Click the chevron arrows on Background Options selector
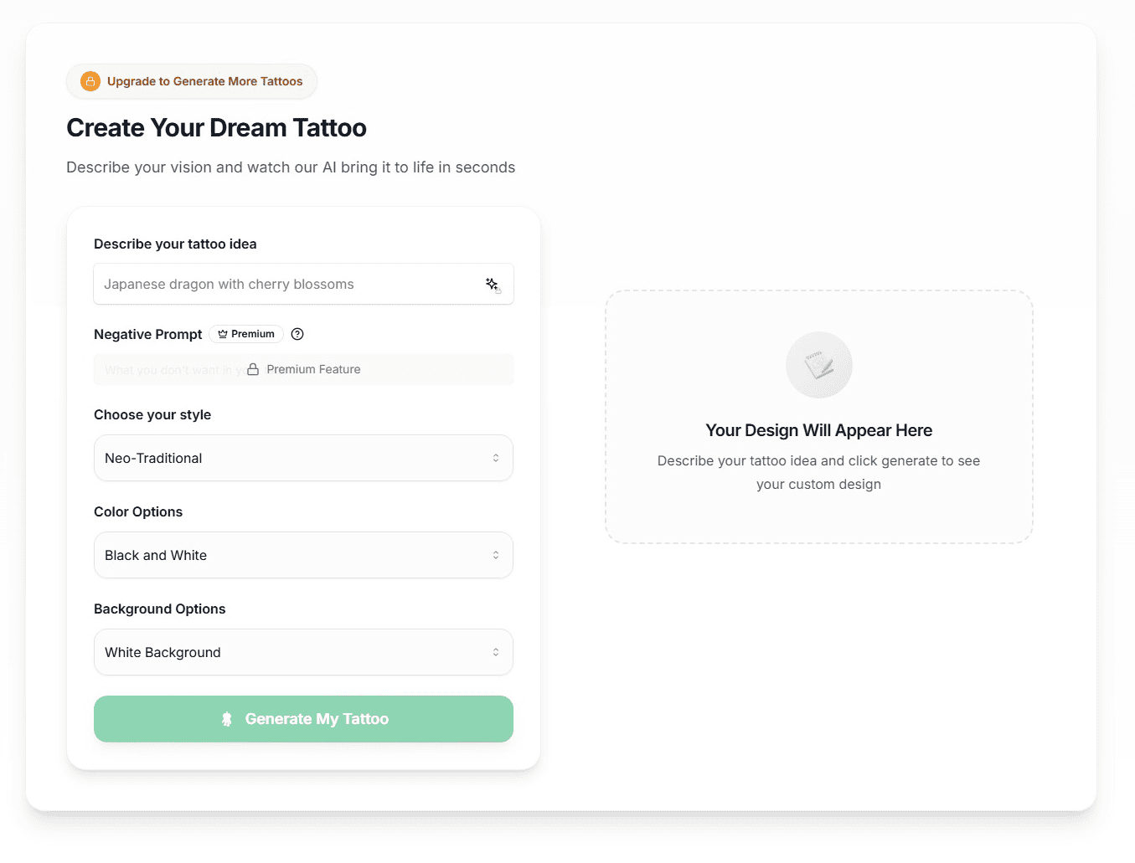1135x863 pixels. pyautogui.click(x=496, y=652)
